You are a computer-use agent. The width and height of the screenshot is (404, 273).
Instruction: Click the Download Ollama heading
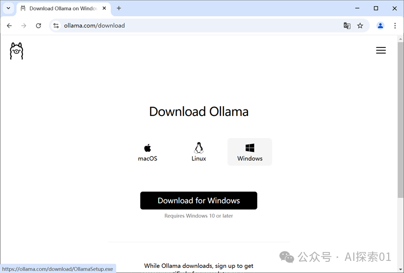click(198, 111)
